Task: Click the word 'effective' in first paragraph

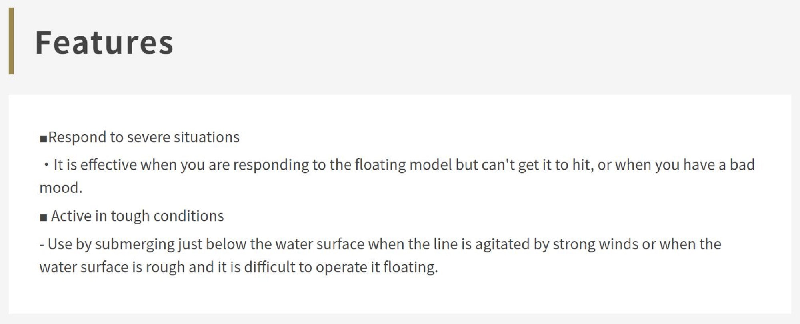Action: coord(108,165)
